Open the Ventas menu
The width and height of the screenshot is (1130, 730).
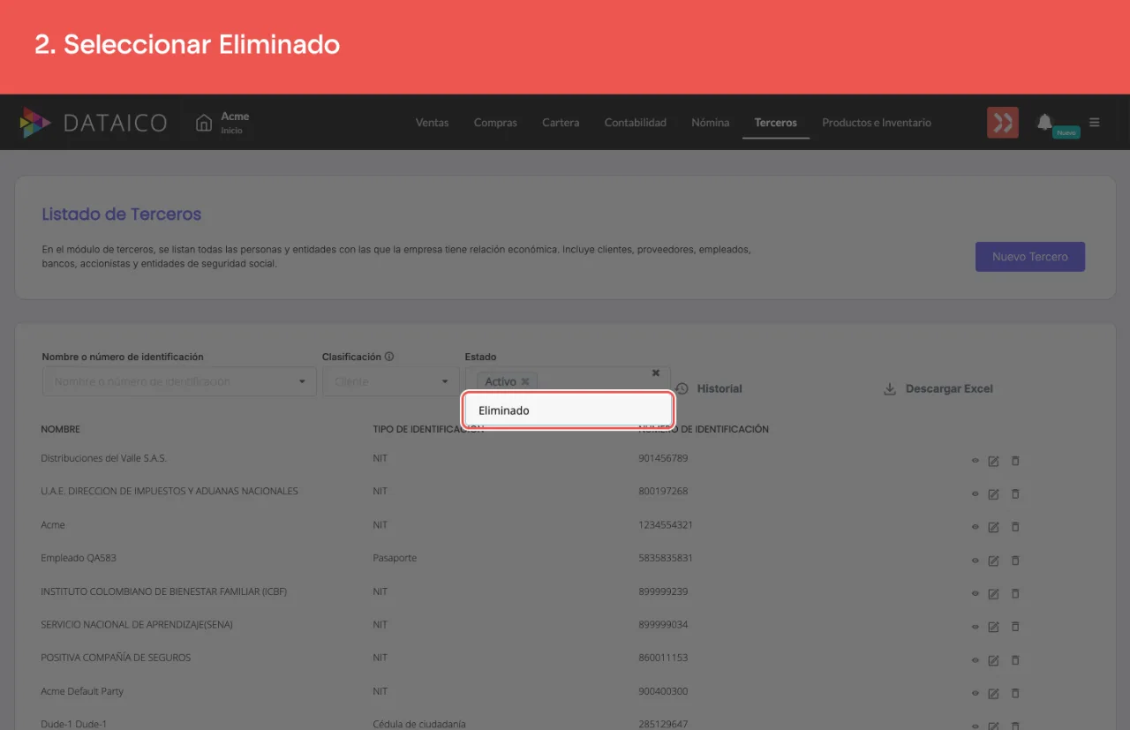tap(433, 123)
